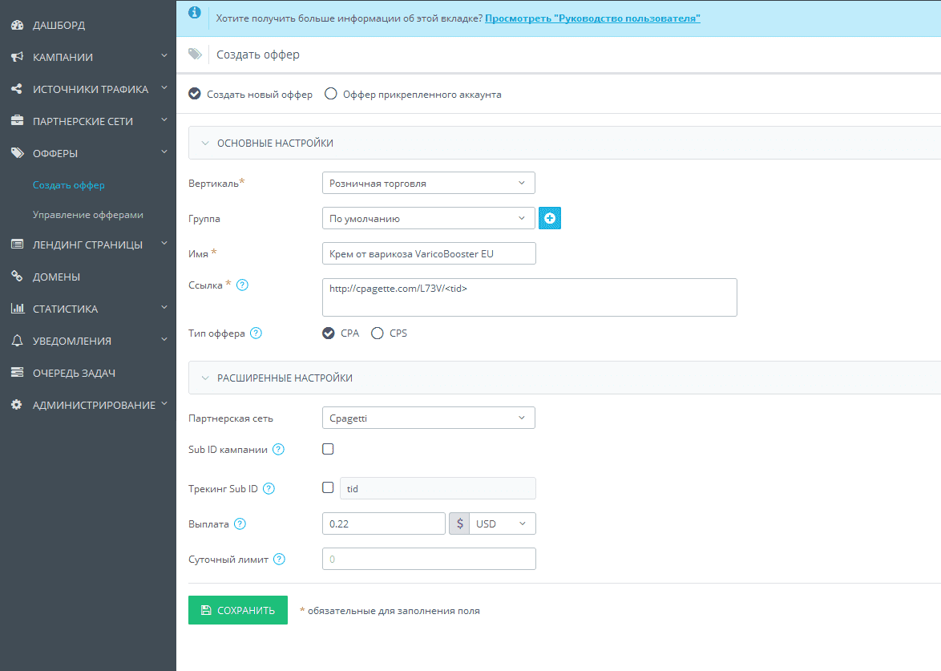Add a new group with the plus icon
This screenshot has width=941, height=671.
click(x=550, y=218)
